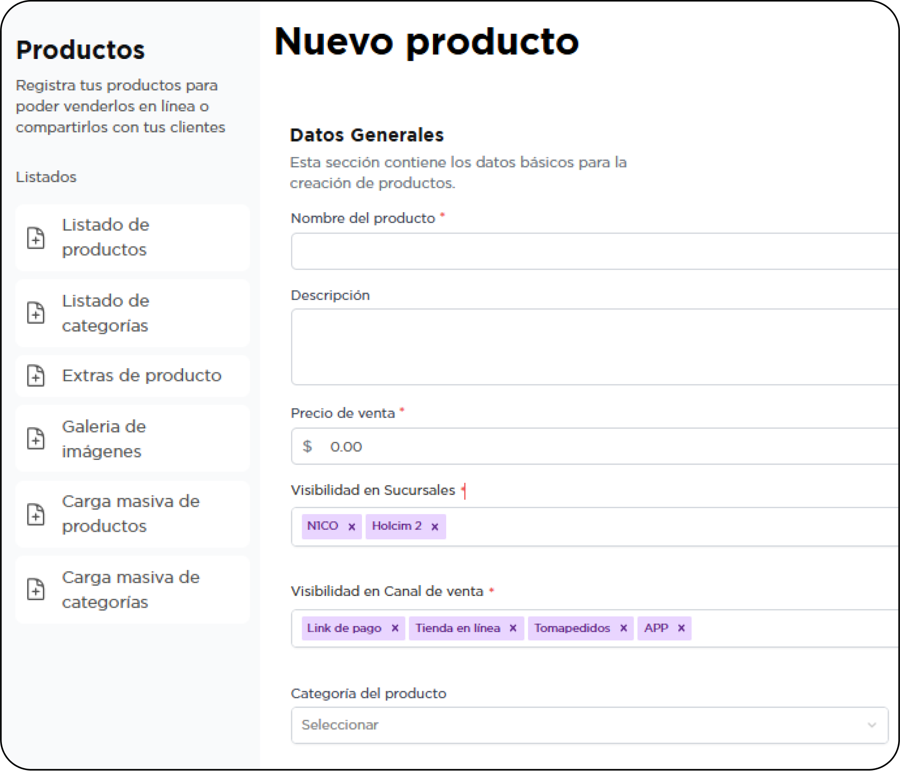The height and width of the screenshot is (771, 900).
Task: Focus the Nombre del producto field
Action: click(595, 251)
